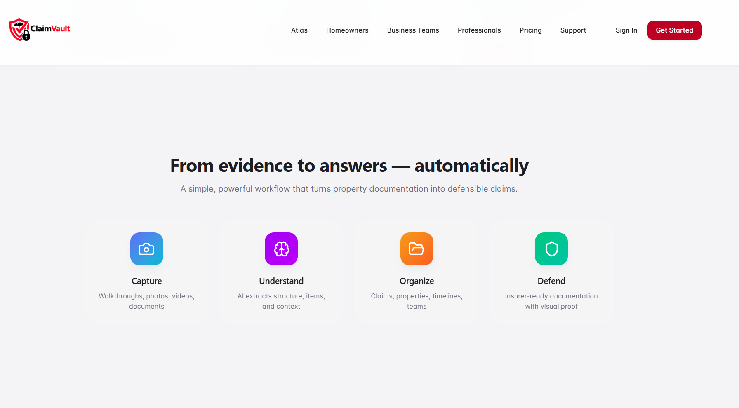Open the Atlas menu item
The image size is (739, 408).
point(299,30)
